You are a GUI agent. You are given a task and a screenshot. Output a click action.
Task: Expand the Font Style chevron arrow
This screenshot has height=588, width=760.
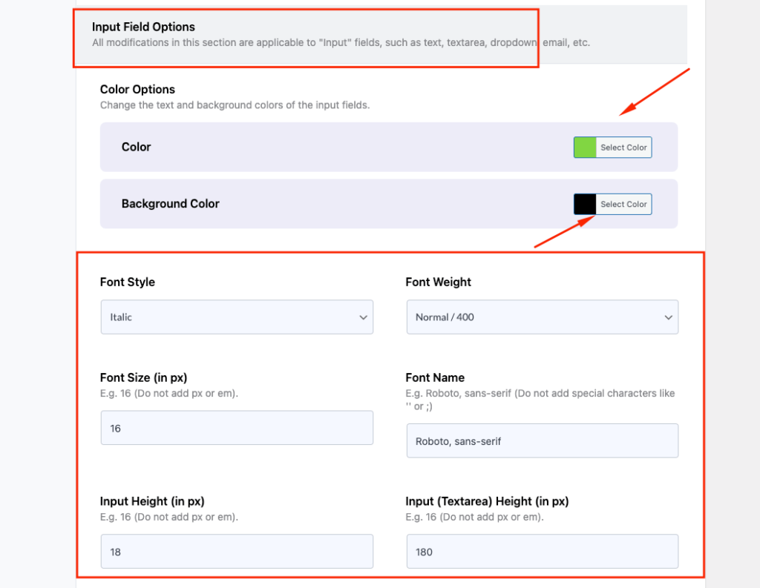tap(363, 317)
